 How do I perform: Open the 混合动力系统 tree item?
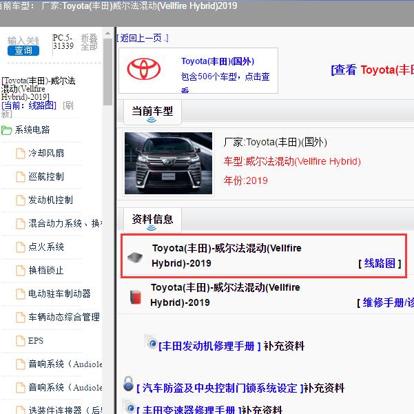click(x=65, y=223)
